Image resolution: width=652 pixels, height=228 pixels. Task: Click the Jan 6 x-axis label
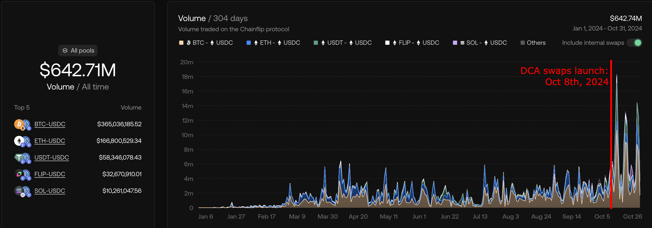click(206, 217)
